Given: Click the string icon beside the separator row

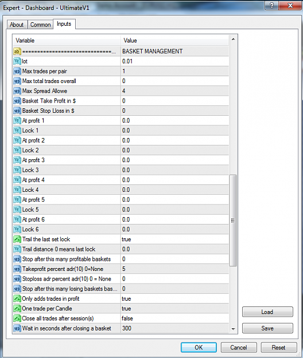Looking at the screenshot, I should (x=17, y=52).
